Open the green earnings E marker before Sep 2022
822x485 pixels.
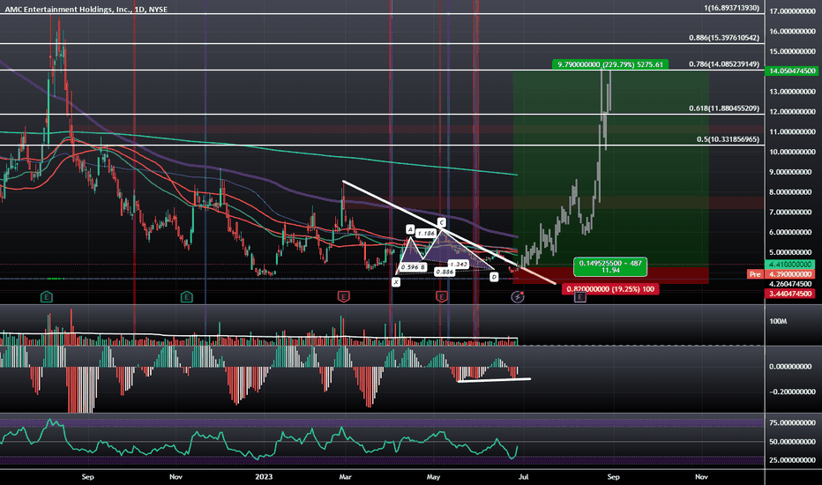click(x=46, y=297)
